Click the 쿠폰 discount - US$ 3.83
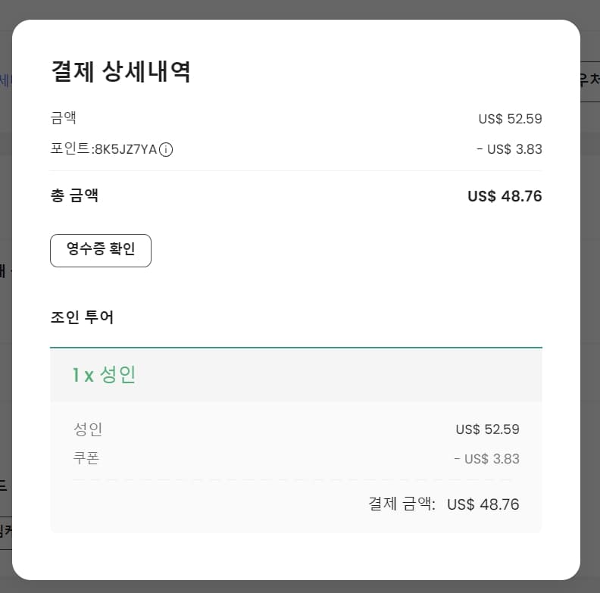 486,459
